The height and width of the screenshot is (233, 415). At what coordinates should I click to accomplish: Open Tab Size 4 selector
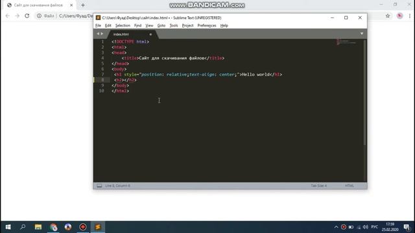tap(318, 186)
